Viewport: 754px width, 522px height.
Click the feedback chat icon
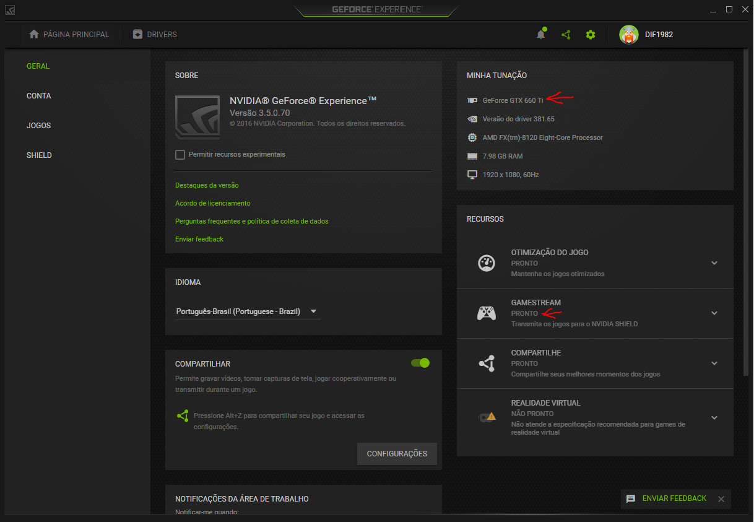pyautogui.click(x=631, y=498)
